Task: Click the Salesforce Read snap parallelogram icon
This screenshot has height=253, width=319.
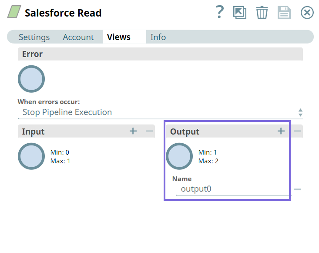Action: 14,12
